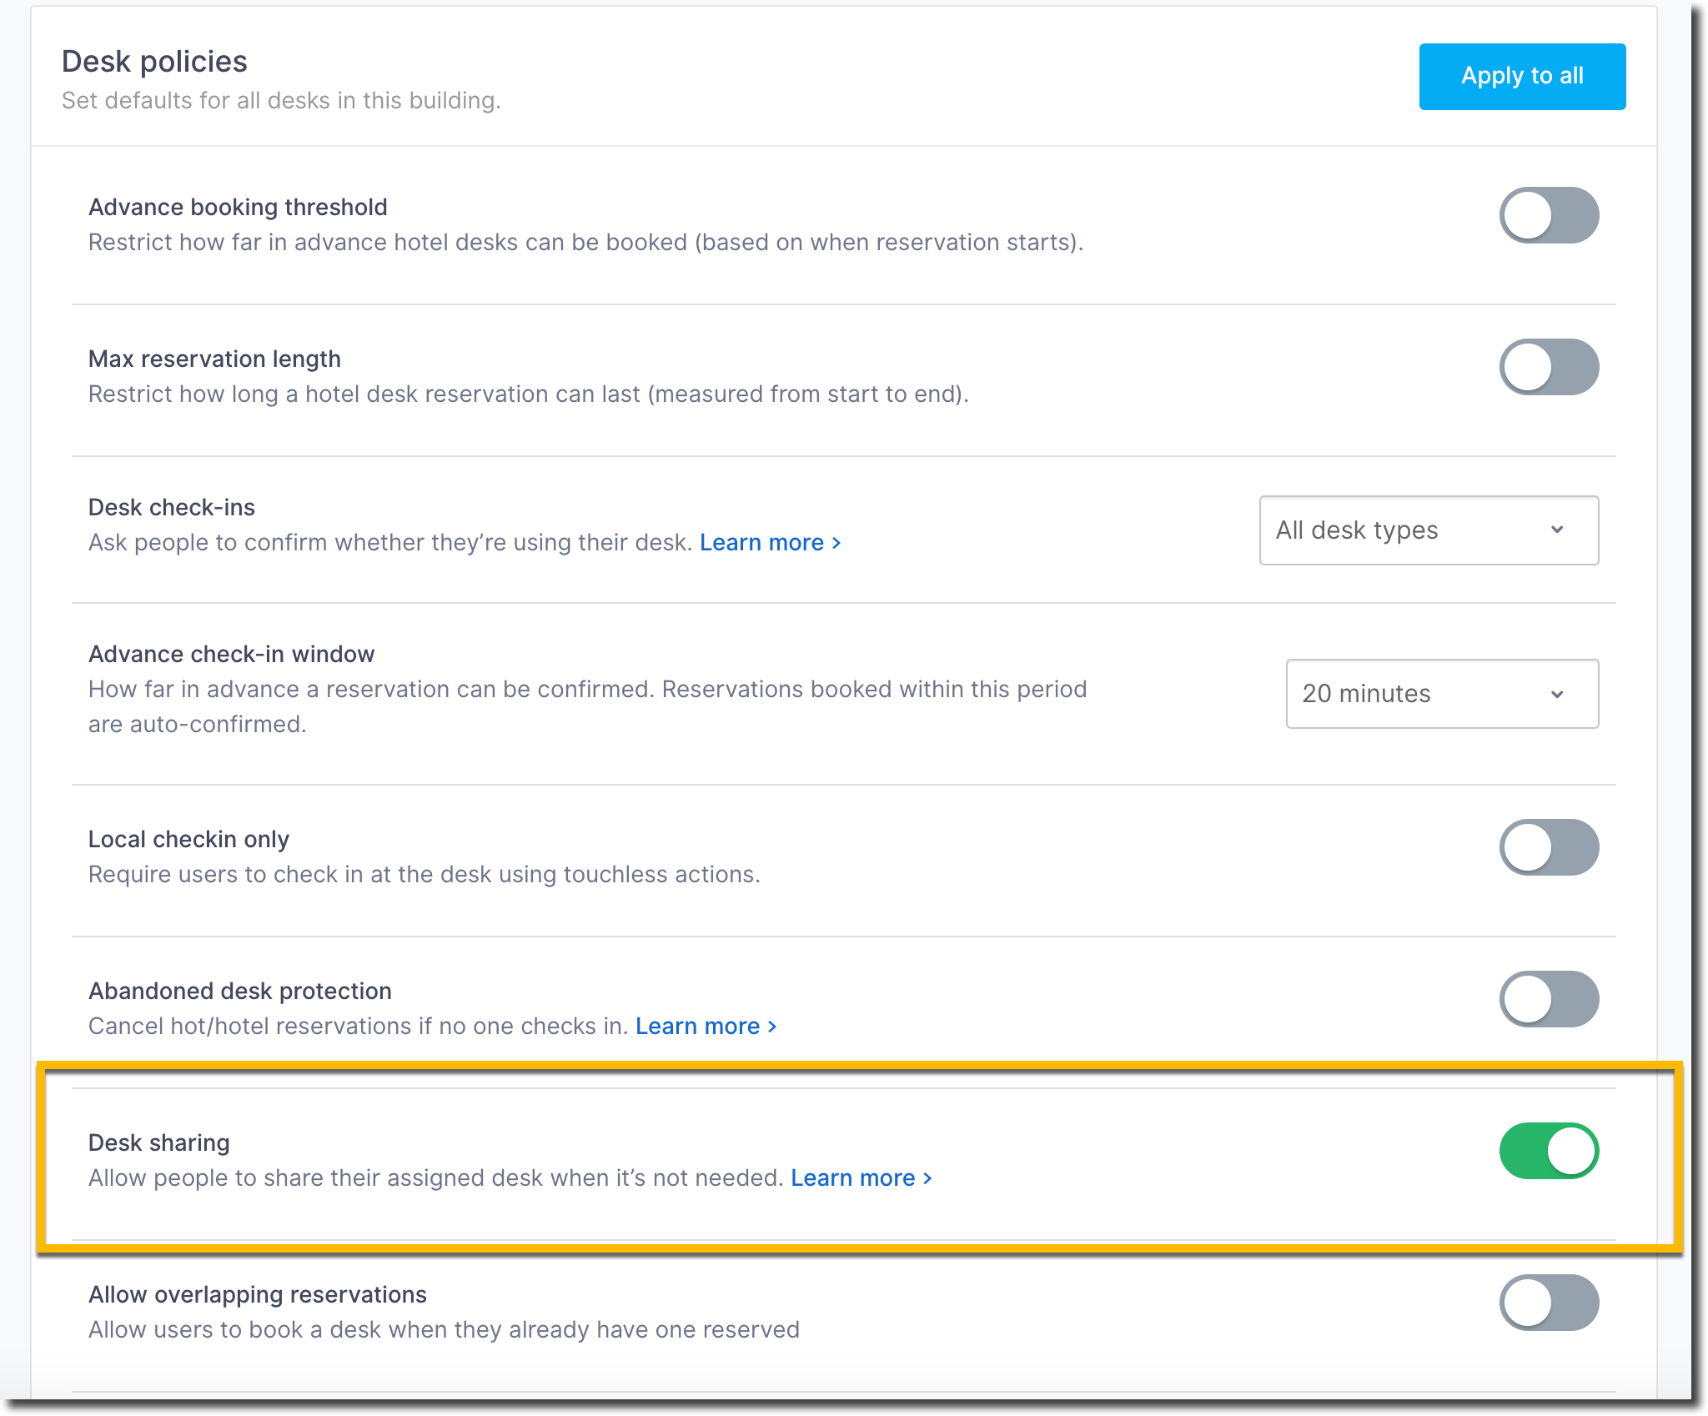The image size is (1708, 1416).
Task: Open the Desk sharing Learn more link
Action: (861, 1178)
